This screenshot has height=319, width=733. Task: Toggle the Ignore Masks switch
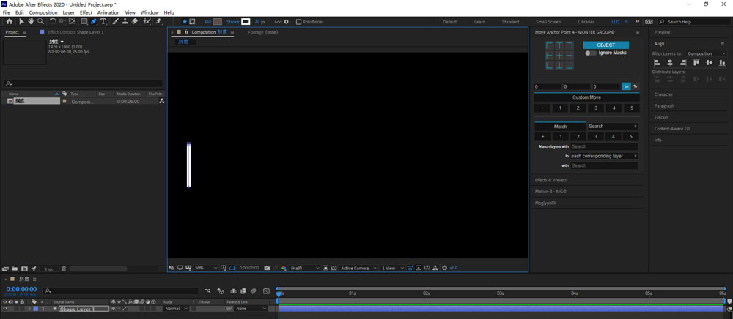coord(591,53)
